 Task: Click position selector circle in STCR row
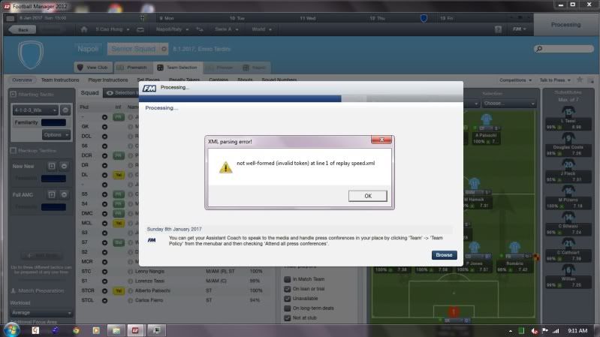tap(104, 290)
